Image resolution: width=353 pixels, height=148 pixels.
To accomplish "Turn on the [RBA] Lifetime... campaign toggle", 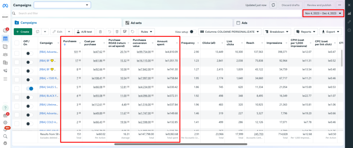I will coord(30,106).
